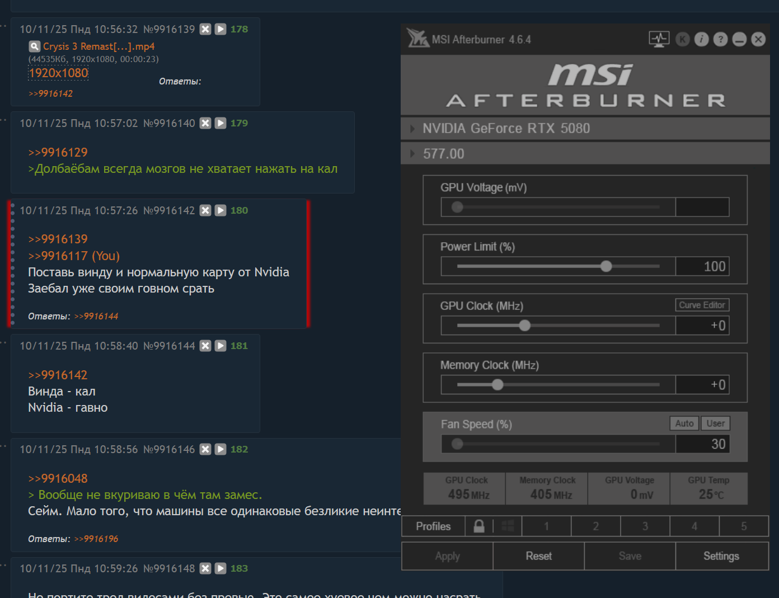Select profile slot 4
The width and height of the screenshot is (779, 598).
pyautogui.click(x=694, y=526)
